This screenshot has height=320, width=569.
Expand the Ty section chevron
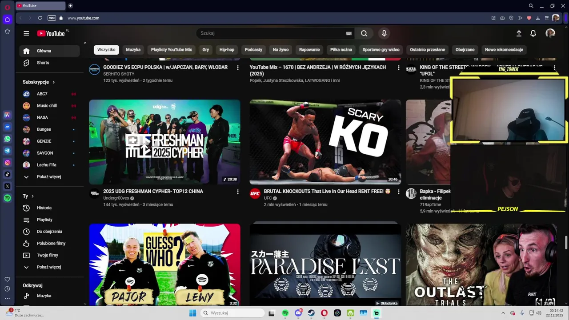coord(32,196)
